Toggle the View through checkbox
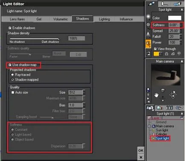 155,49
